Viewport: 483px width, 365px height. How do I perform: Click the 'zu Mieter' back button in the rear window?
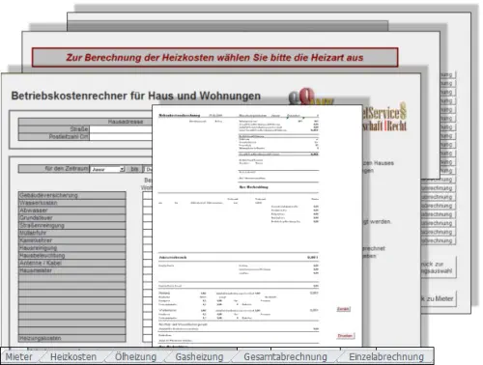pyautogui.click(x=439, y=298)
